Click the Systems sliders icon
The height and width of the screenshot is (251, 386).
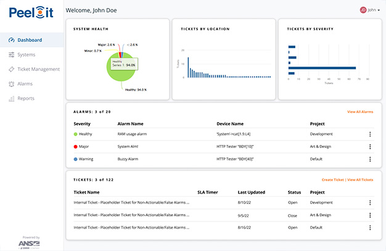click(11, 54)
